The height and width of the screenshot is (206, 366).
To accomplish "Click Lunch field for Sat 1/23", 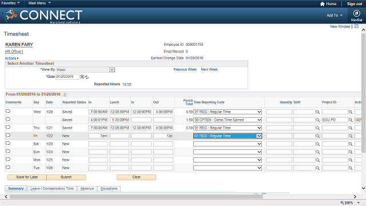I will pyautogui.click(x=120, y=144).
